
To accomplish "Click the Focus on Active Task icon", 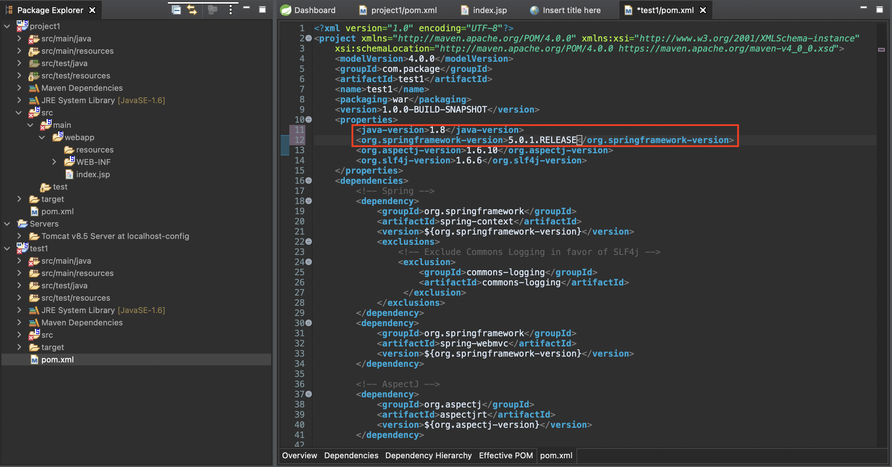I will click(212, 10).
